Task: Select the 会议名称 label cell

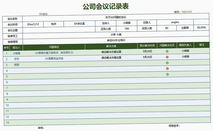Action: point(12,19)
